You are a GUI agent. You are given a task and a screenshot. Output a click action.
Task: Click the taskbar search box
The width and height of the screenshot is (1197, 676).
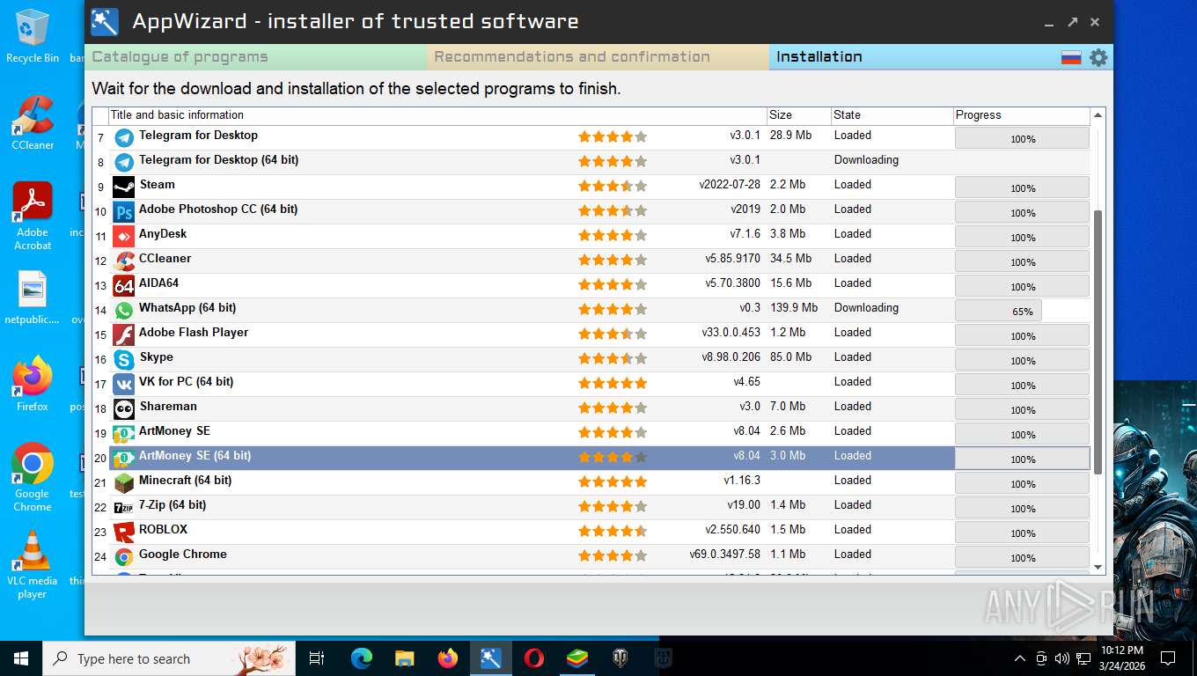[x=170, y=658]
